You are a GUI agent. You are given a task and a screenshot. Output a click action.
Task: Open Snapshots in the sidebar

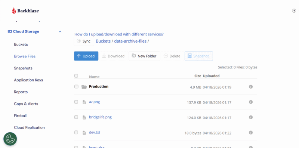pyautogui.click(x=23, y=68)
